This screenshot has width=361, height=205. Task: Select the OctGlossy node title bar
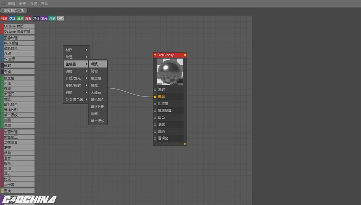170,55
